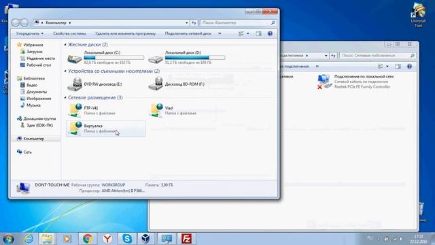435x245 pixels.
Task: Click back navigation button in Computer window
Action: pos(16,22)
